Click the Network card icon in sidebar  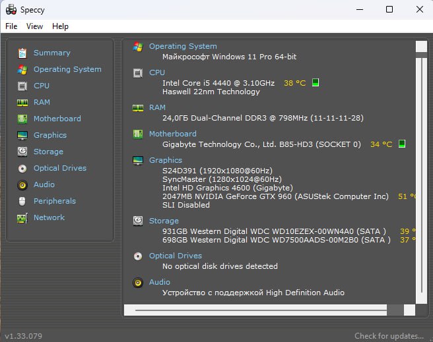(x=22, y=218)
